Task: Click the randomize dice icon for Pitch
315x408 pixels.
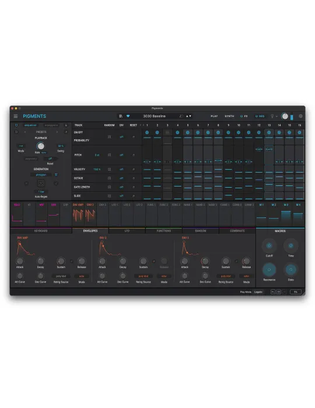Action: coord(109,155)
